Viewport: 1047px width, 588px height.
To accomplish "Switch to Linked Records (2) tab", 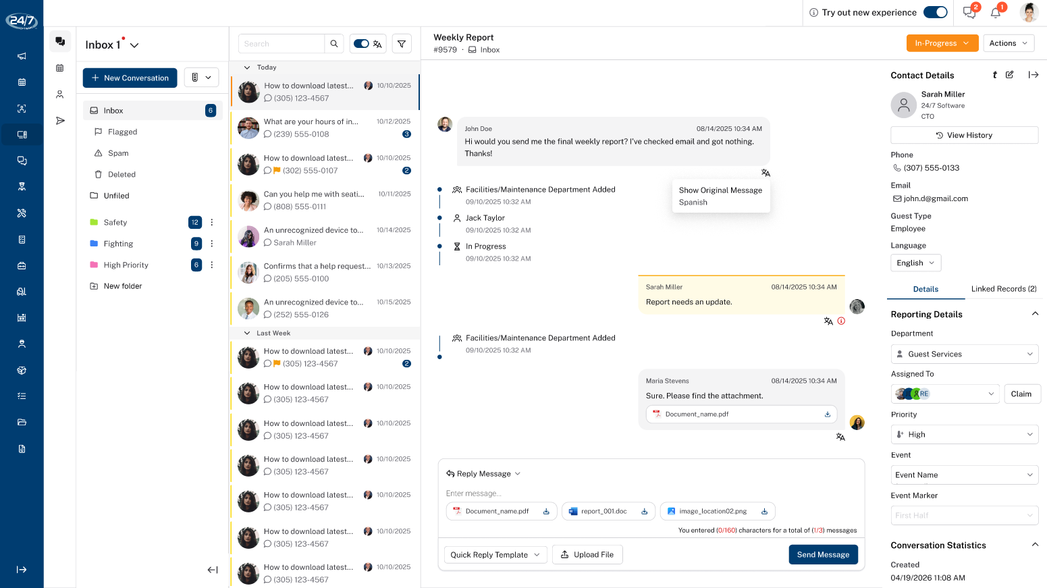I will coord(1003,289).
